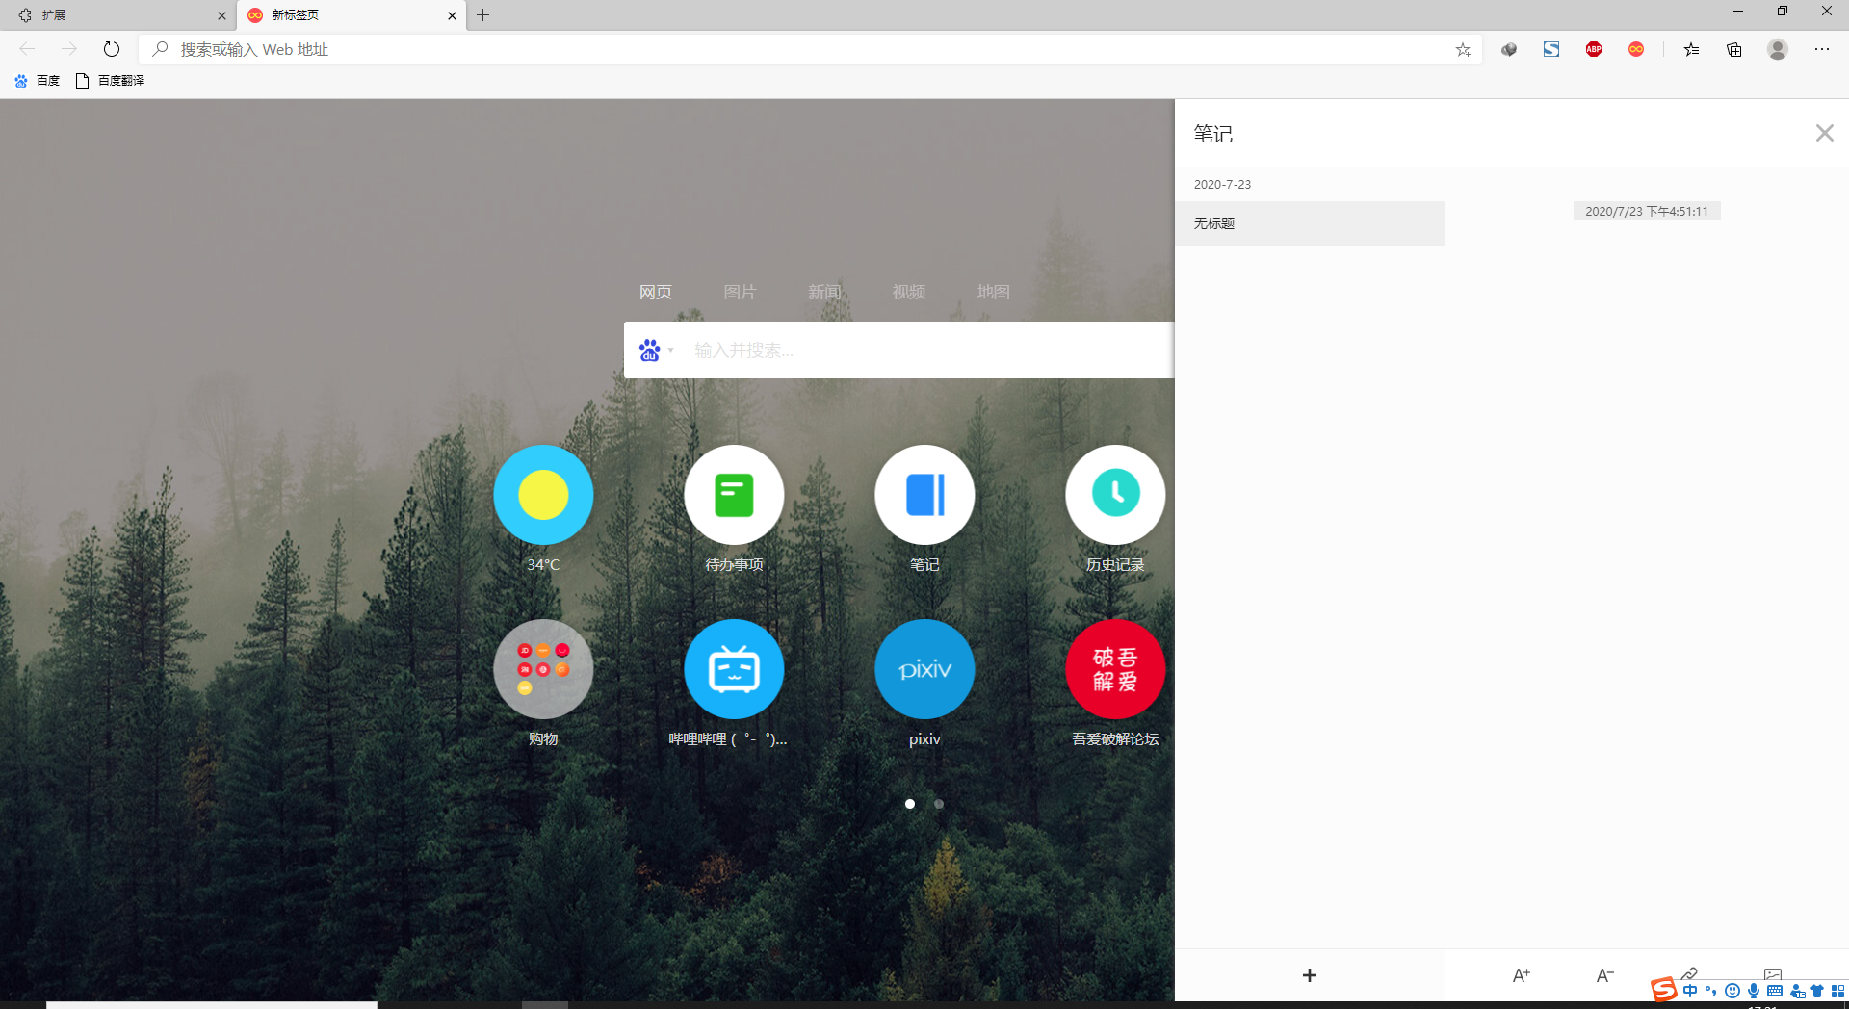Select the 无标题 note in list

(x=1310, y=223)
